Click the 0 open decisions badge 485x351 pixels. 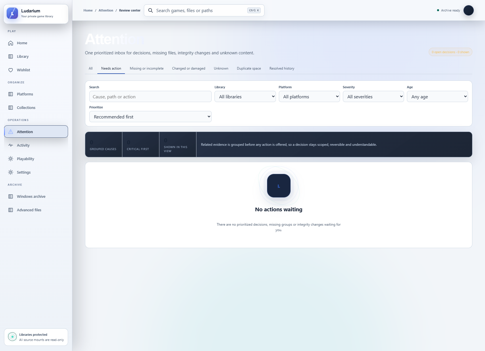click(450, 52)
